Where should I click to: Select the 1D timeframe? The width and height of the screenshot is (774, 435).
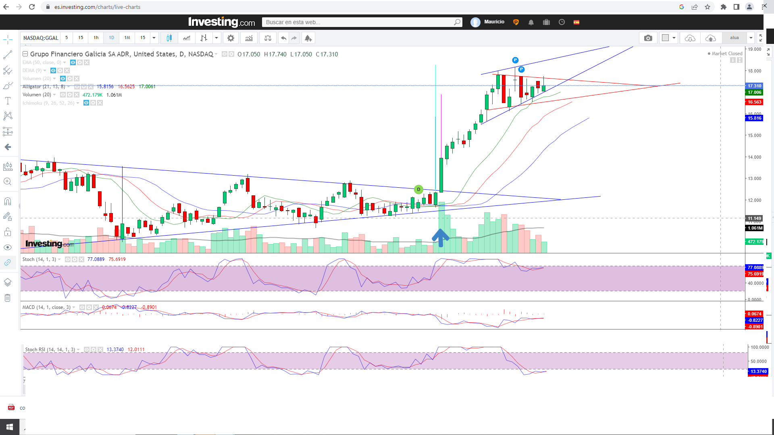(111, 38)
